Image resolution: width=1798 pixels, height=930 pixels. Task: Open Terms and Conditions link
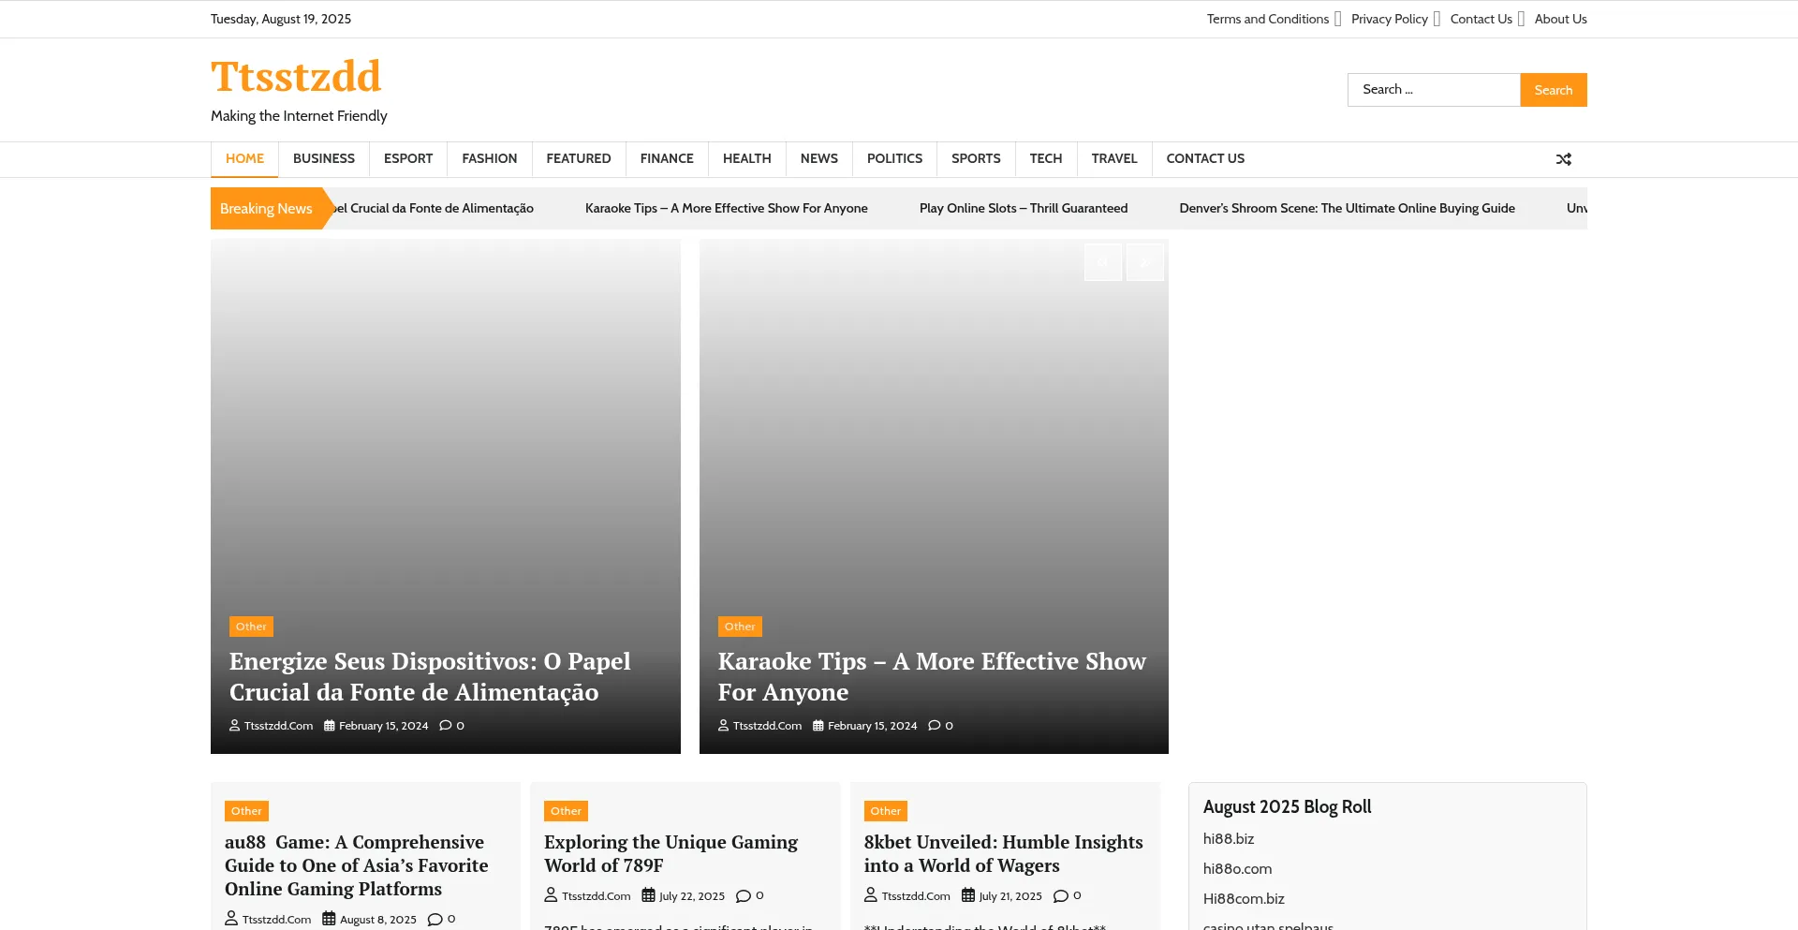tap(1268, 19)
